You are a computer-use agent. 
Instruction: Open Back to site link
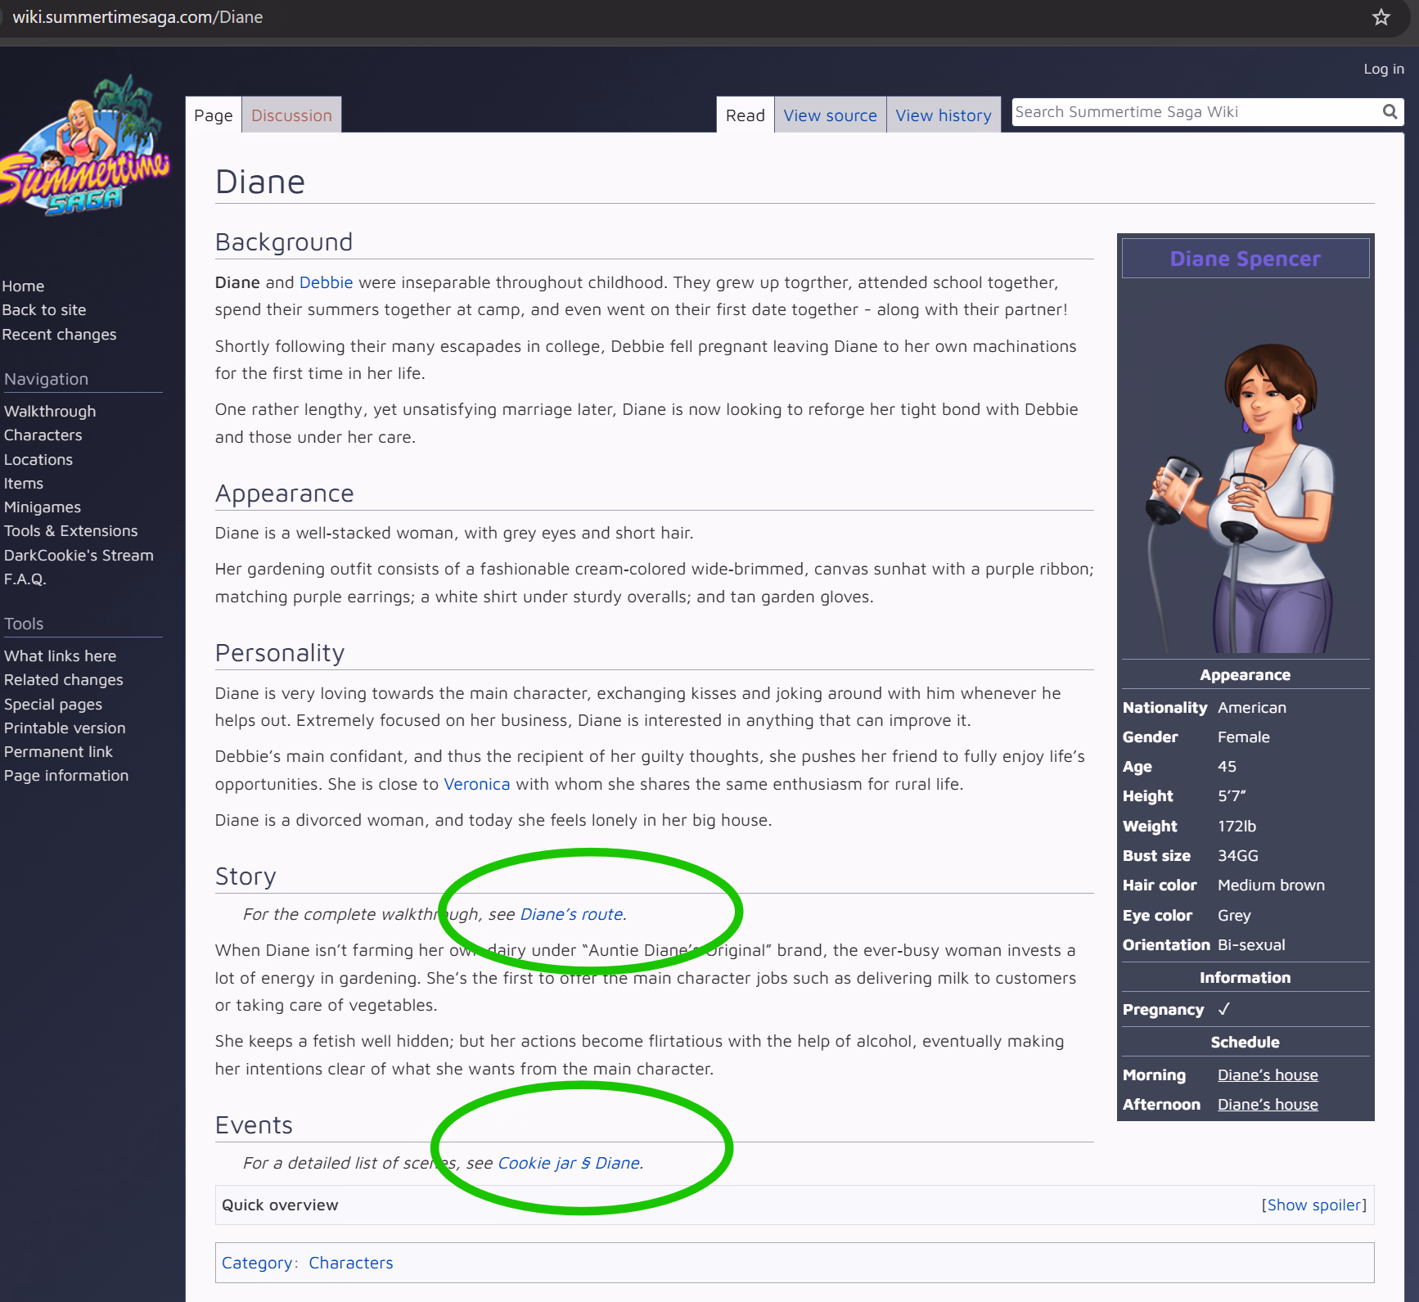point(44,310)
